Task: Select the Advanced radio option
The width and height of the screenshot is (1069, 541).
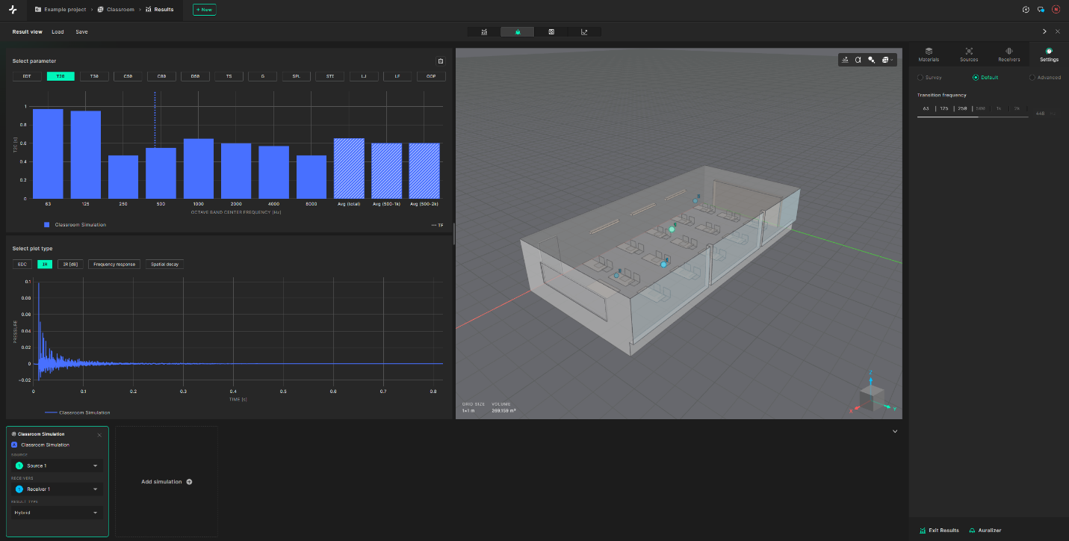Action: [1032, 77]
